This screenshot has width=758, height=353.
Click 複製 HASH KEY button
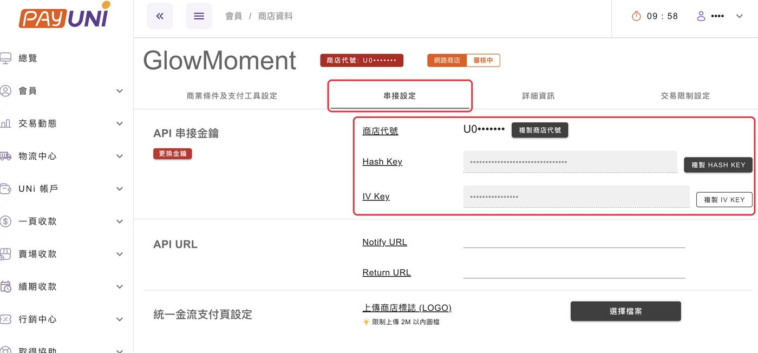point(718,165)
